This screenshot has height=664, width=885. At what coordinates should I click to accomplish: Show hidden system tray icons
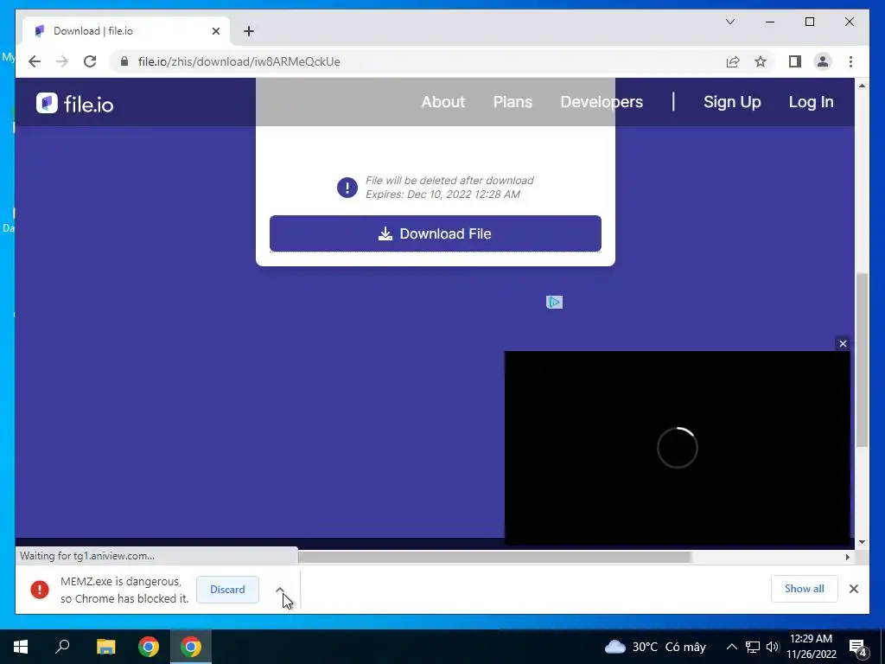(x=731, y=647)
